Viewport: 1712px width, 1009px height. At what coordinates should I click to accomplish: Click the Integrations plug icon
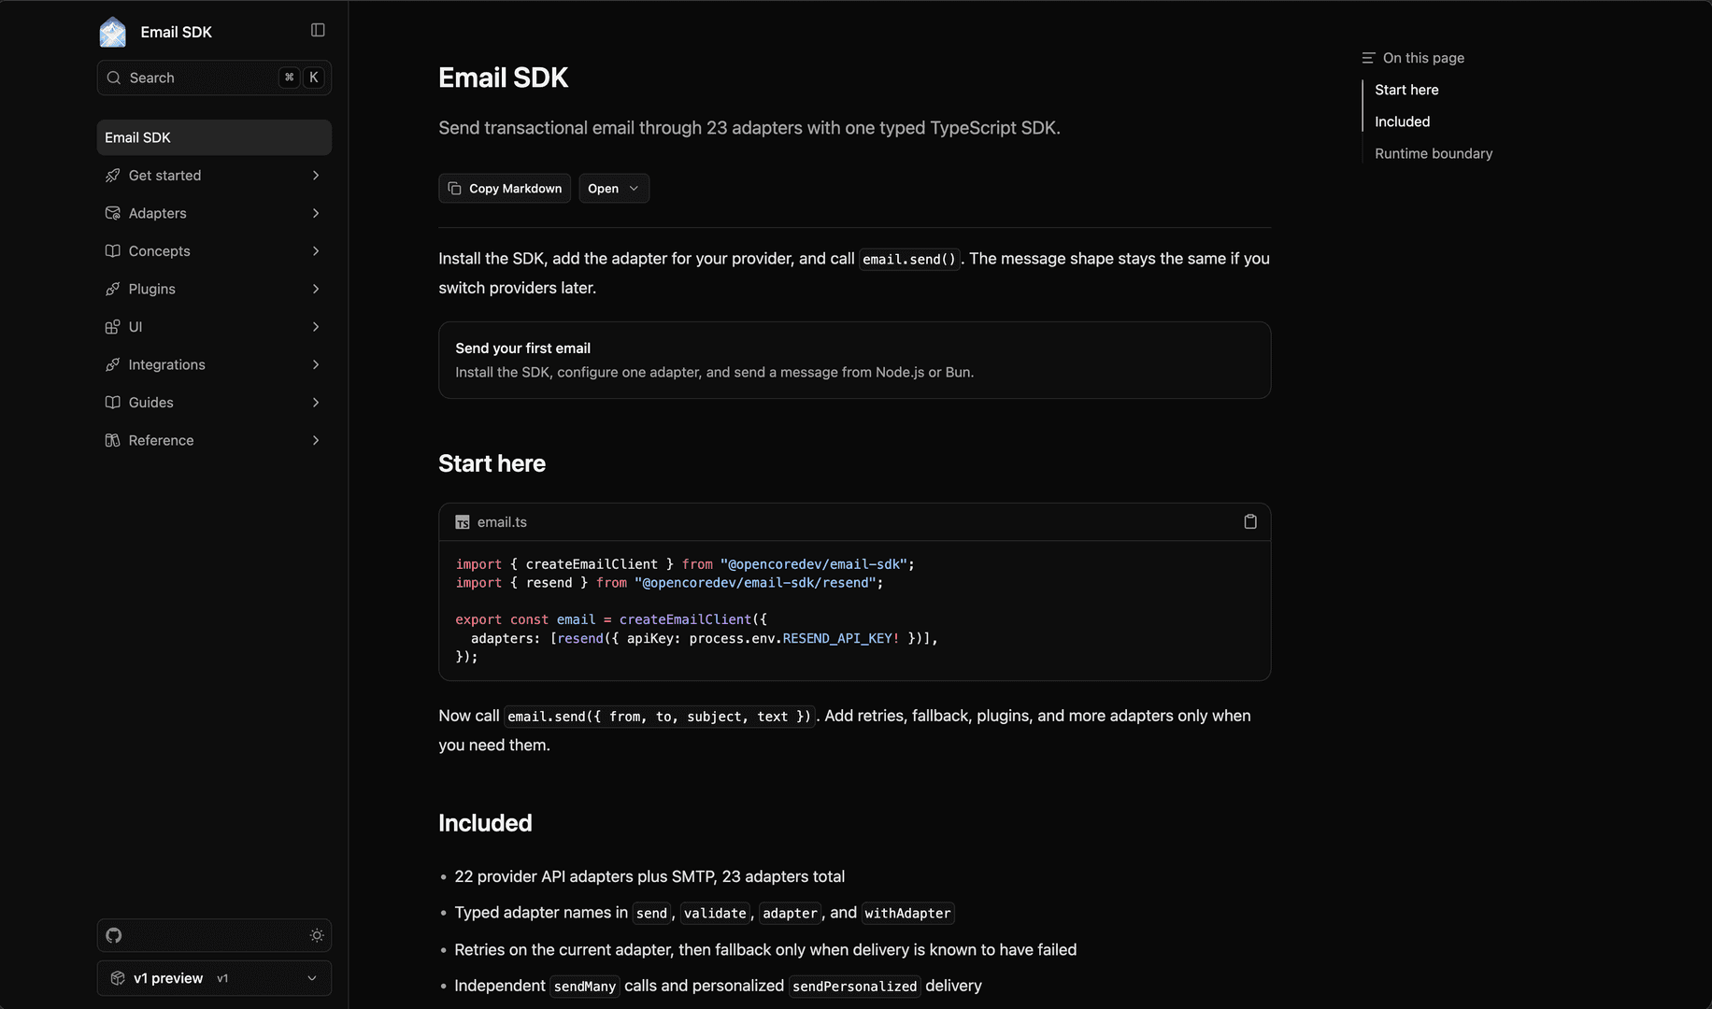pos(112,364)
